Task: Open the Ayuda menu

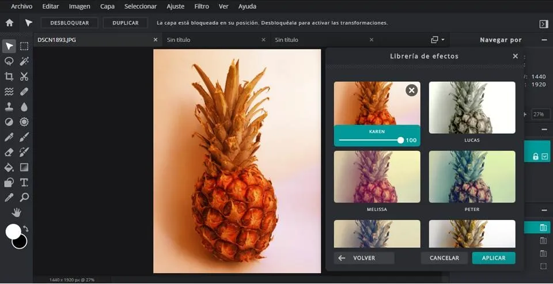Action: (x=247, y=6)
